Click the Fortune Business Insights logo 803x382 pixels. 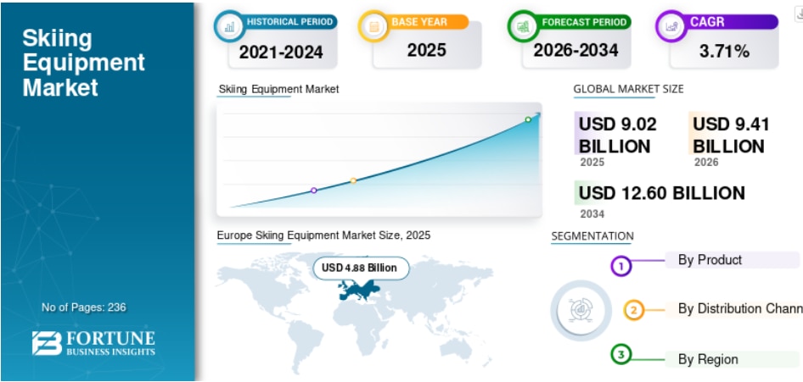click(x=93, y=343)
